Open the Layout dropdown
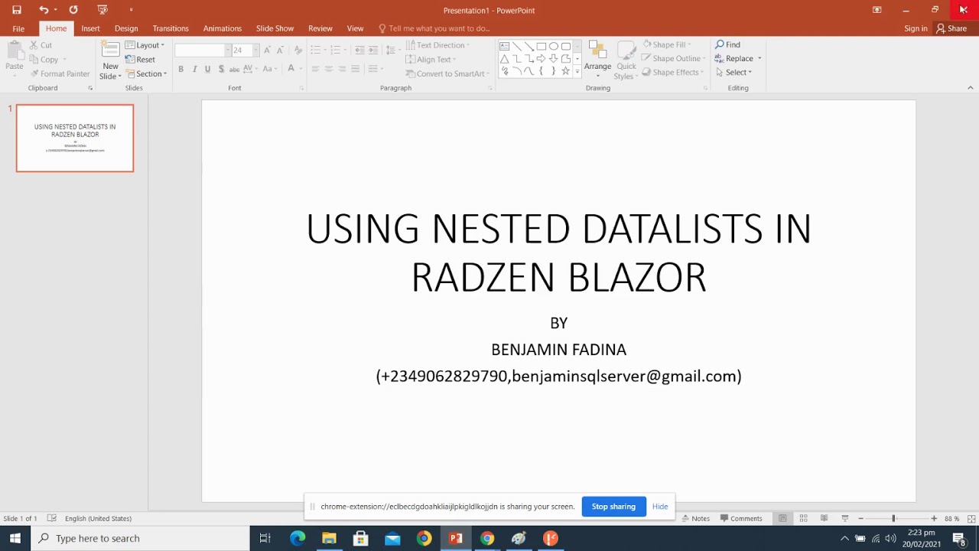This screenshot has height=551, width=979. point(145,45)
